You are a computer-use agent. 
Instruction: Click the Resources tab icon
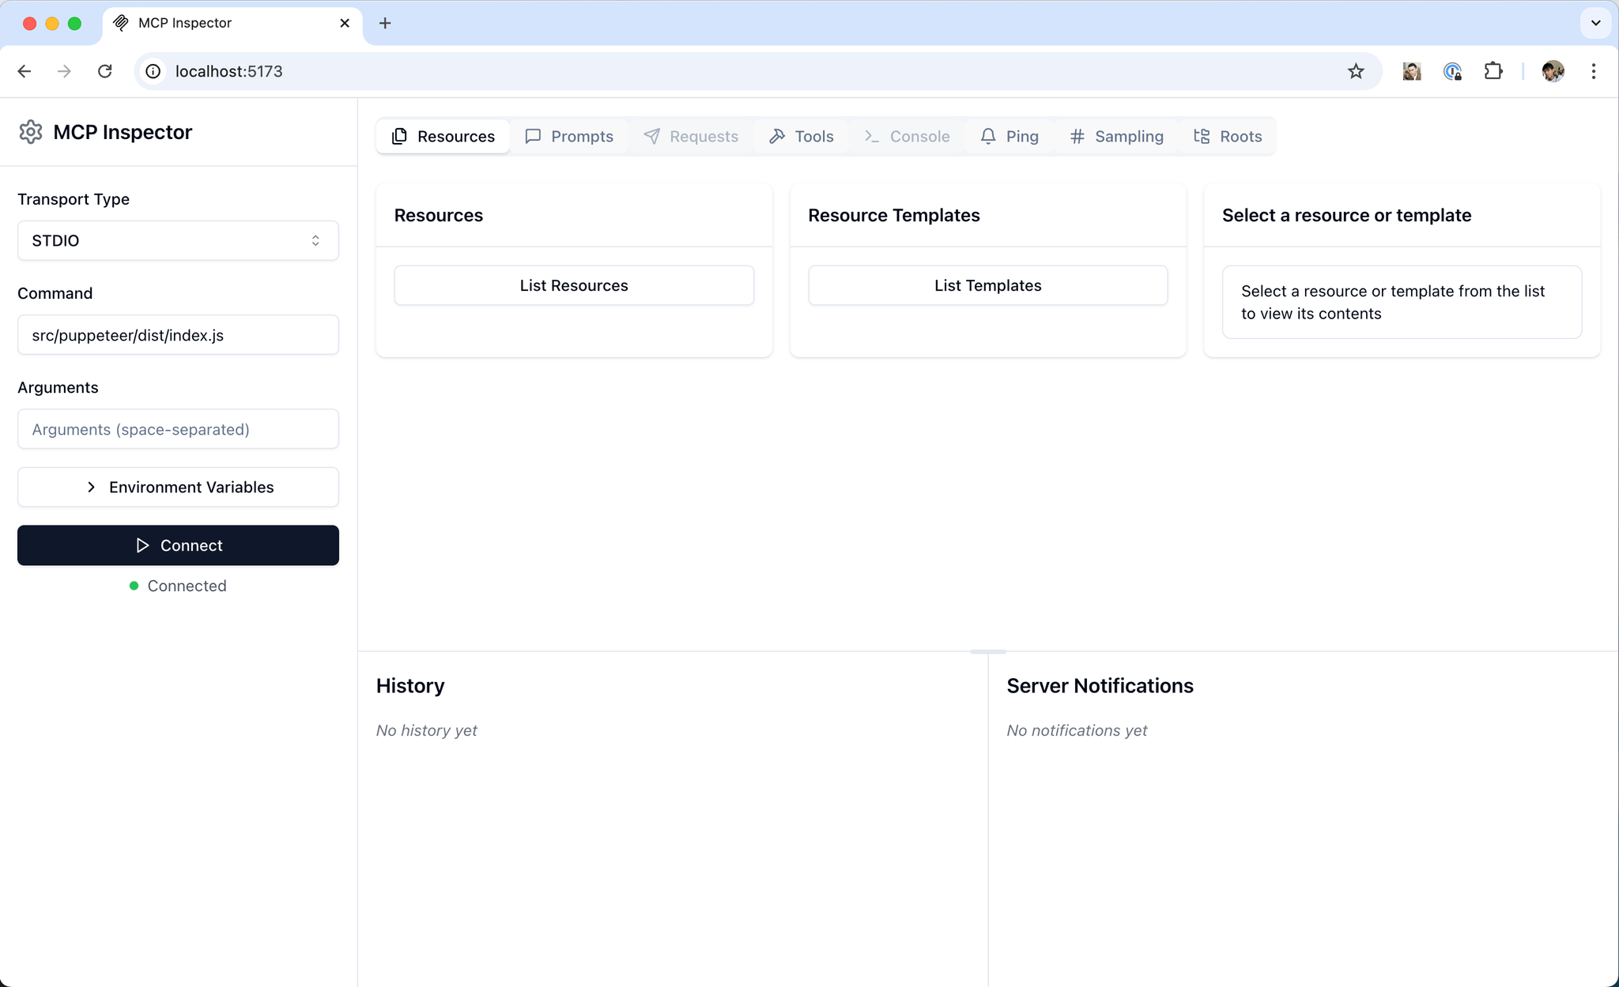tap(400, 135)
